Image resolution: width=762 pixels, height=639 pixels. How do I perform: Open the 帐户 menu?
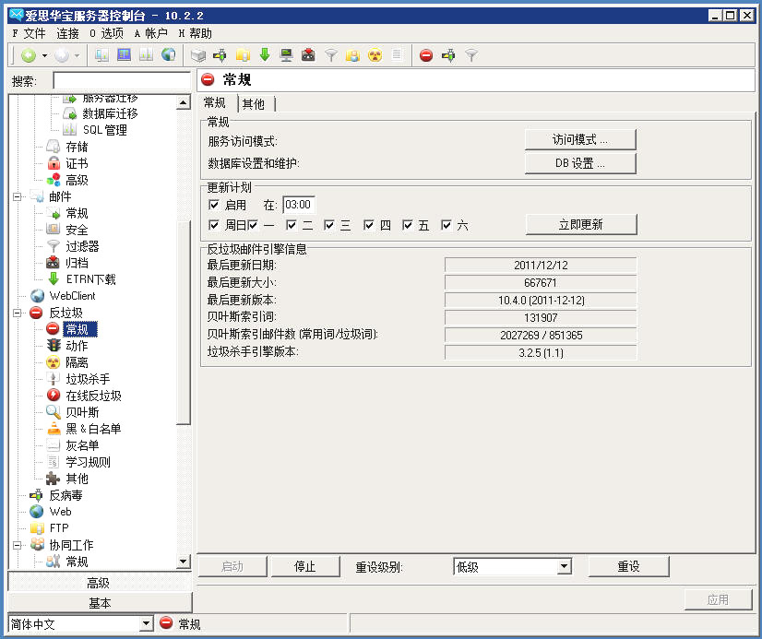pos(150,33)
